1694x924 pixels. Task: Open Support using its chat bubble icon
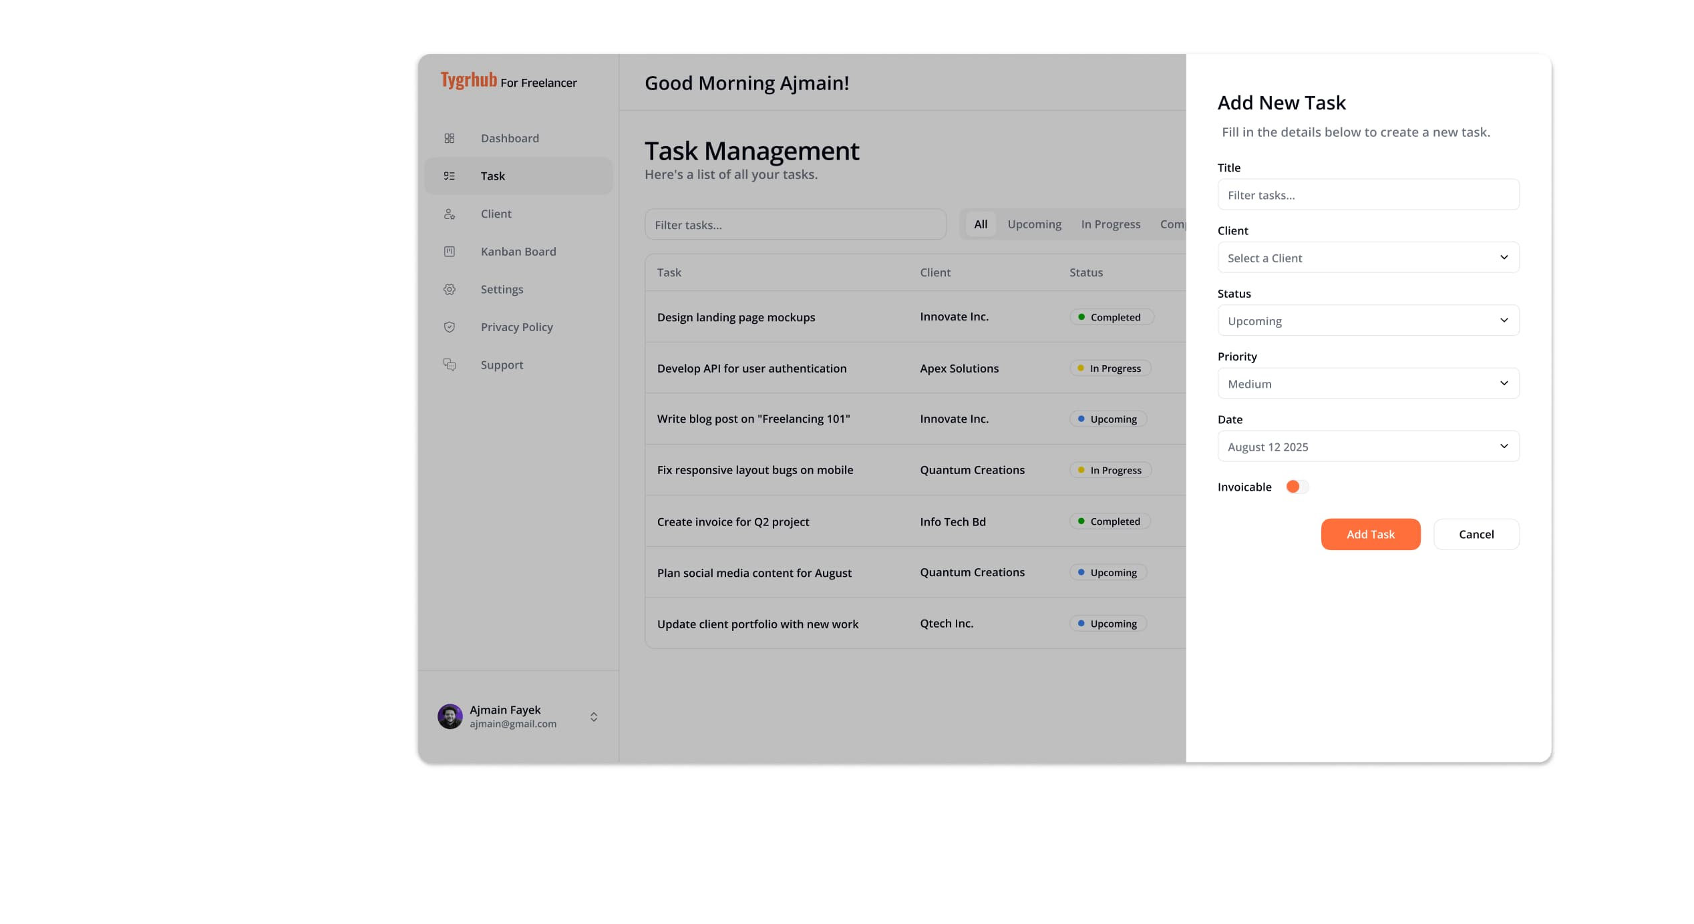click(x=450, y=365)
